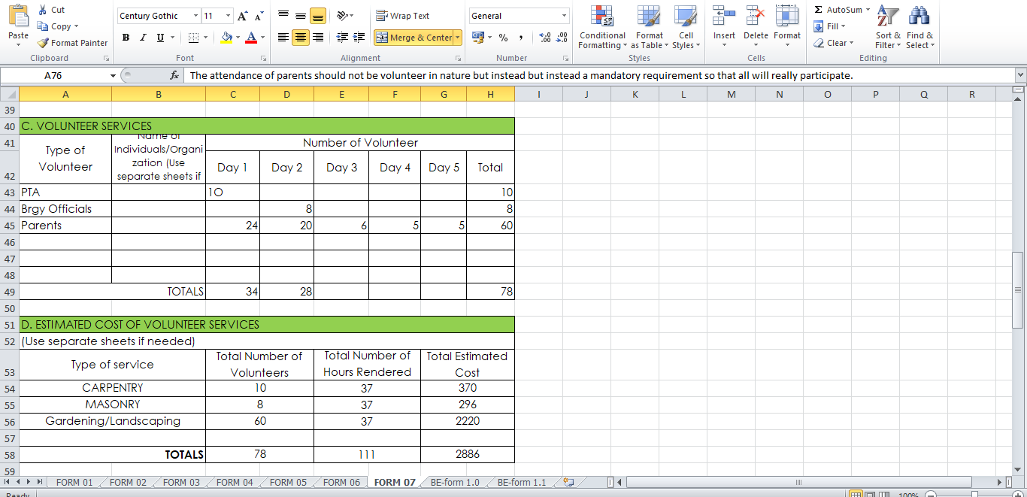Click the Name Box showing A76
This screenshot has width=1027, height=497.
(x=53, y=75)
